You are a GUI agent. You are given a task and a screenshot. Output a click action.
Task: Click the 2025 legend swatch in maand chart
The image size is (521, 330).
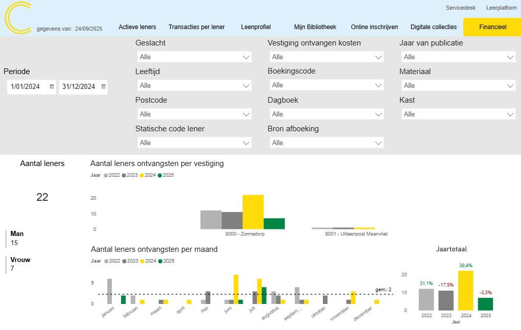160,261
